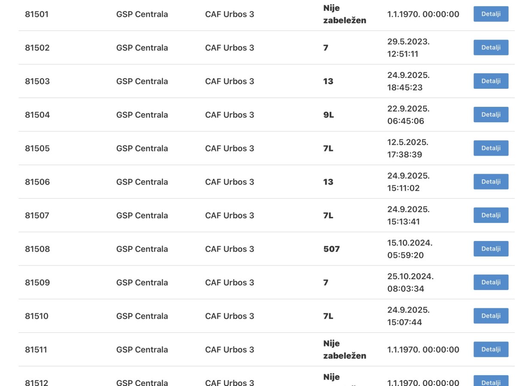Open Detalji for vehicle 81505
Screen dimensions: 522x386
click(491, 148)
